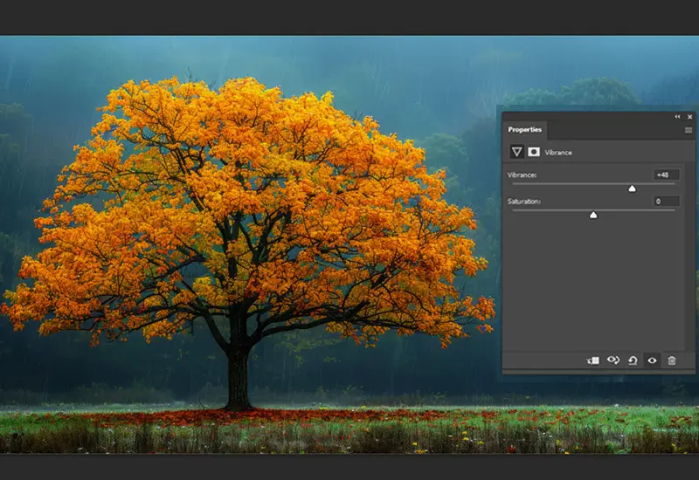Reset the adjustment to defaults
This screenshot has width=699, height=480.
(x=633, y=360)
